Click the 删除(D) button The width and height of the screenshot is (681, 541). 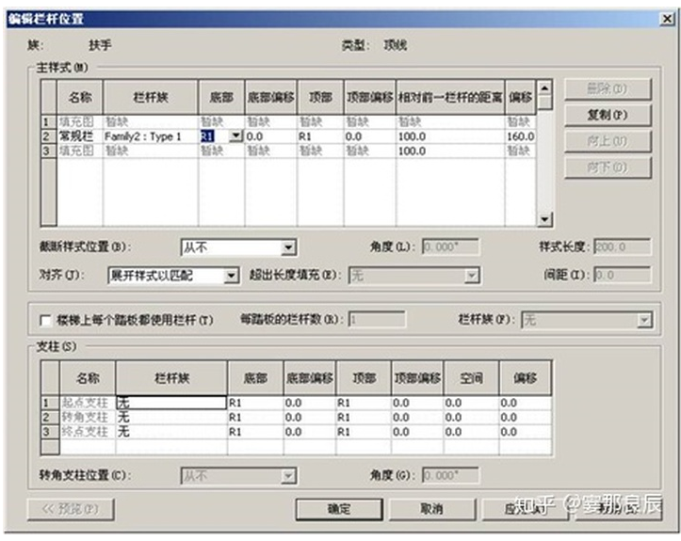608,89
